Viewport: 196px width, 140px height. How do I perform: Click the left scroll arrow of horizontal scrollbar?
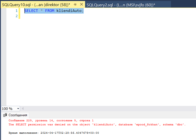(23, 109)
